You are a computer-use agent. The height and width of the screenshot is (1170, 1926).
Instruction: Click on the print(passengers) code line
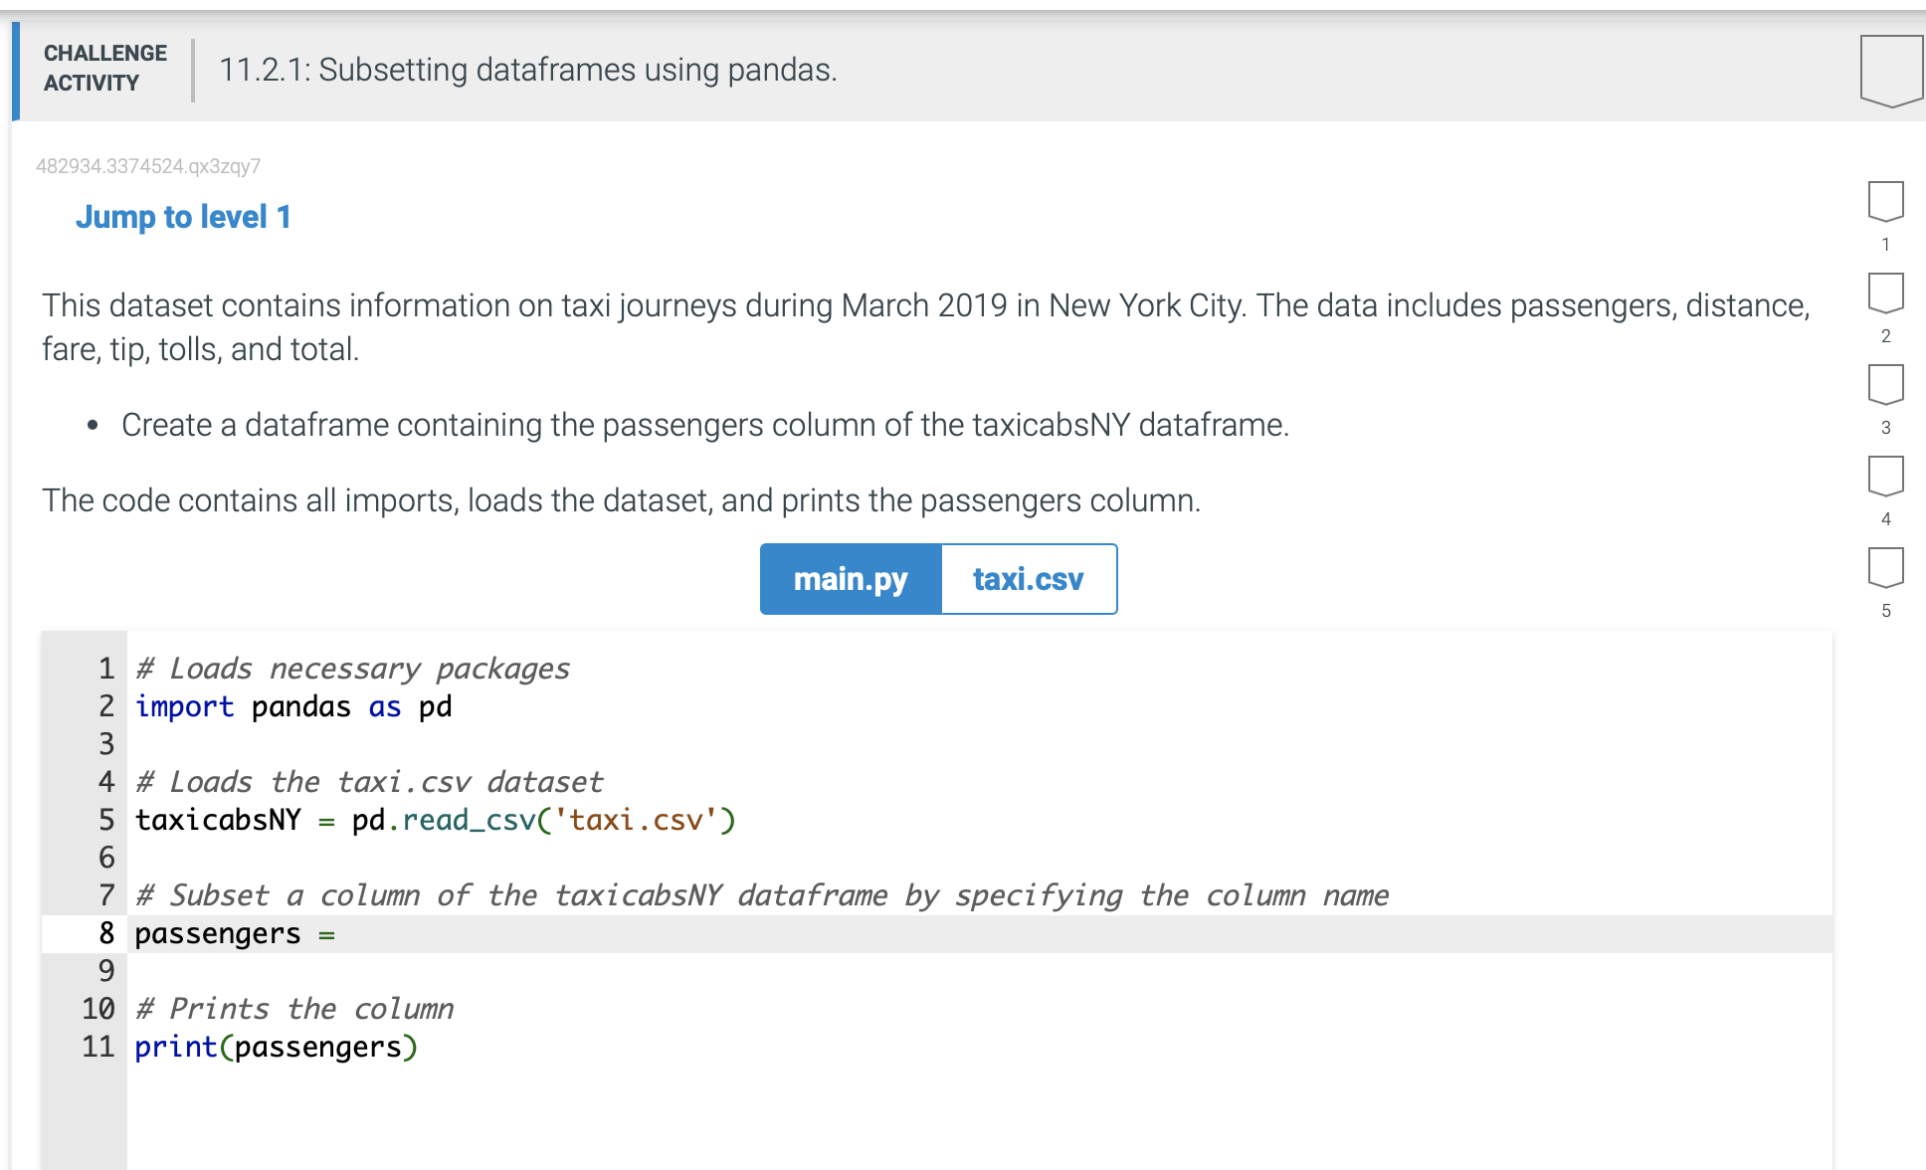click(x=277, y=1047)
